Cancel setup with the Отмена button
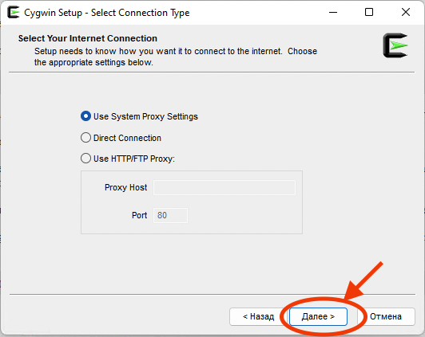 click(x=386, y=316)
